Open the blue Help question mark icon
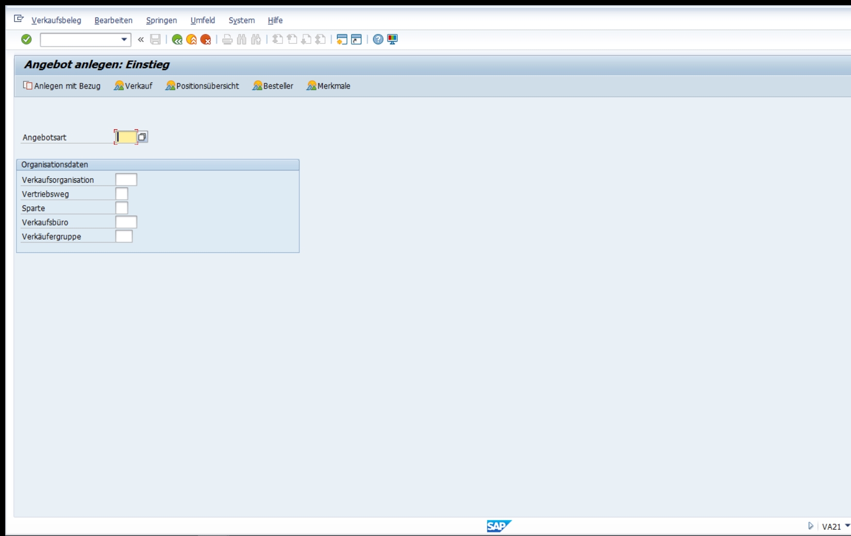 (378, 40)
